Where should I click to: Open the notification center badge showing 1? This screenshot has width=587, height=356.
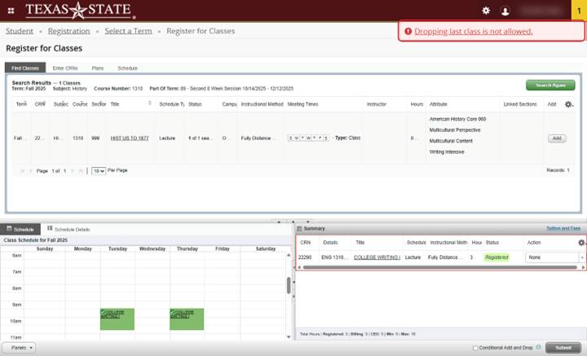pyautogui.click(x=578, y=10)
